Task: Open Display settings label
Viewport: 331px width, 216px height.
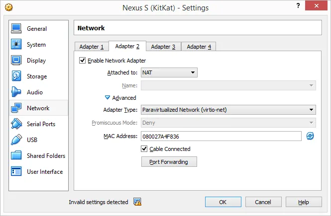Action: pyautogui.click(x=36, y=61)
